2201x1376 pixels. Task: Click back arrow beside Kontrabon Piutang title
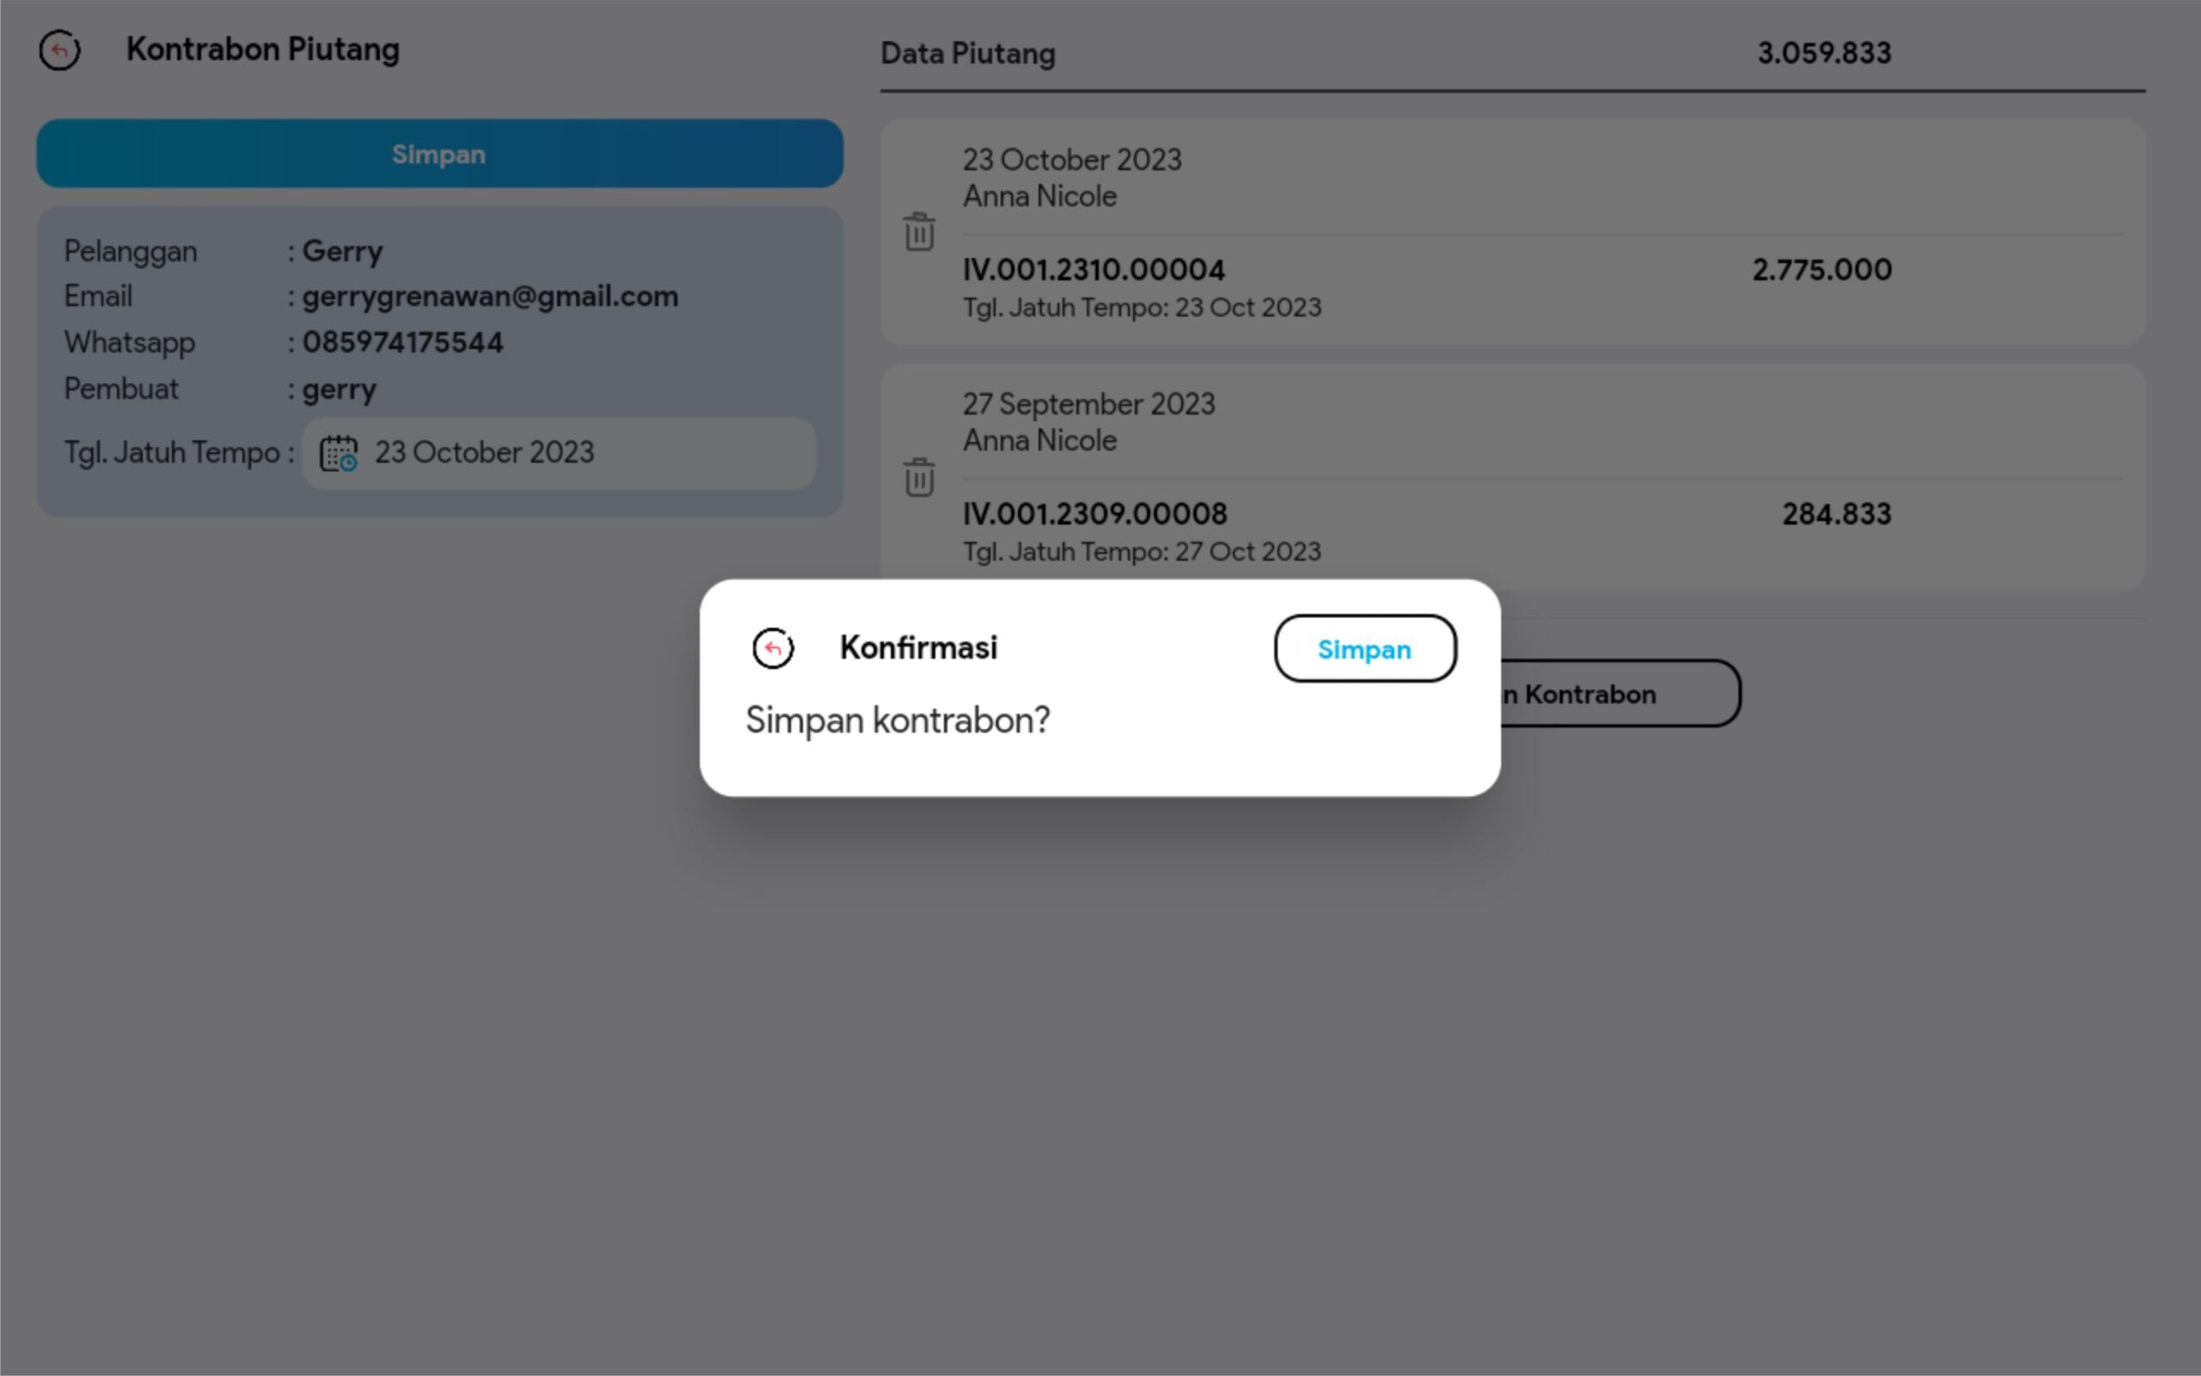59,50
